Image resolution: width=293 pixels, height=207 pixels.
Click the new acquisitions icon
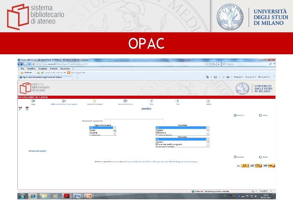click(125, 101)
